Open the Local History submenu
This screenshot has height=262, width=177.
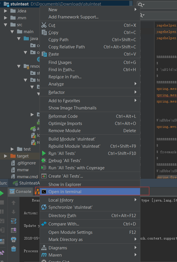click(x=90, y=200)
